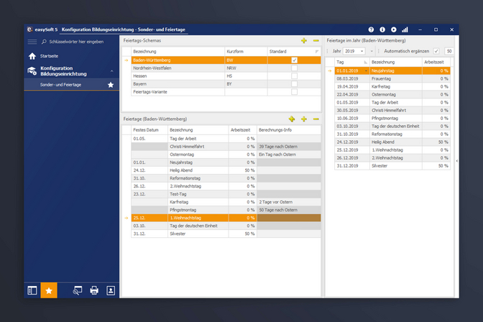Select Christi Himmelfahrt in Feiertage list
This screenshot has width=483, height=322.
(x=226, y=147)
